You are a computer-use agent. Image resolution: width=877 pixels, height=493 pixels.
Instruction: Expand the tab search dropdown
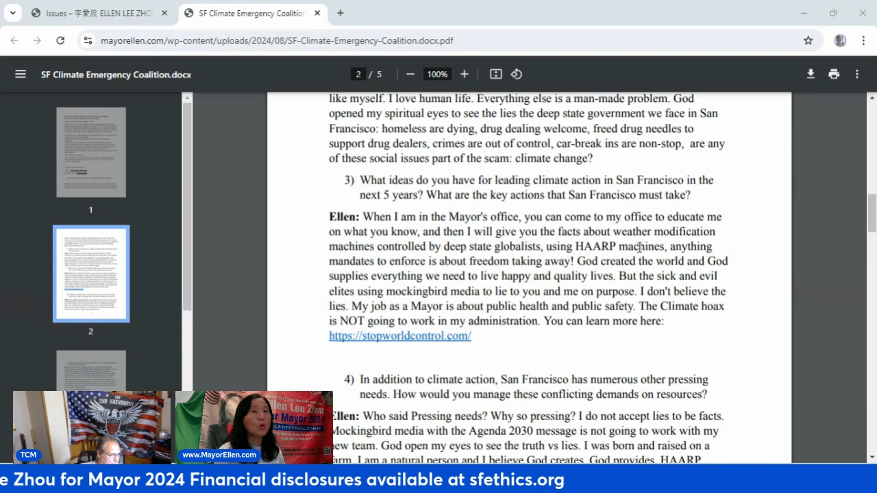pyautogui.click(x=12, y=13)
